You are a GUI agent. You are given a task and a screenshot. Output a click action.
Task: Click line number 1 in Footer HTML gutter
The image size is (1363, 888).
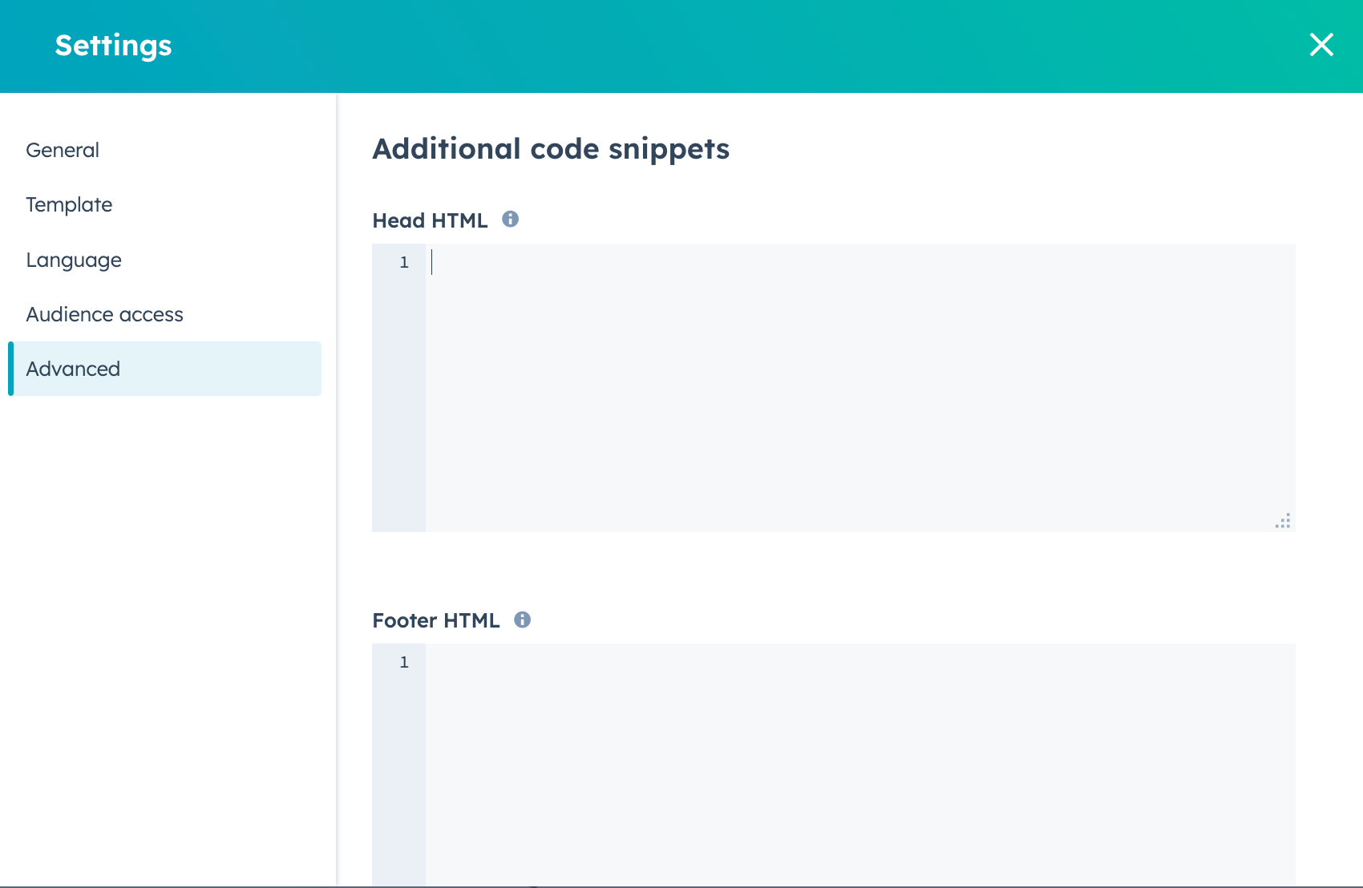click(x=404, y=663)
